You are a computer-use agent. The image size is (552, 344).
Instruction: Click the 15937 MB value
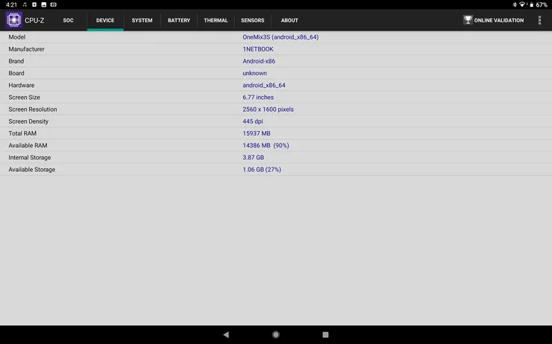pyautogui.click(x=257, y=133)
